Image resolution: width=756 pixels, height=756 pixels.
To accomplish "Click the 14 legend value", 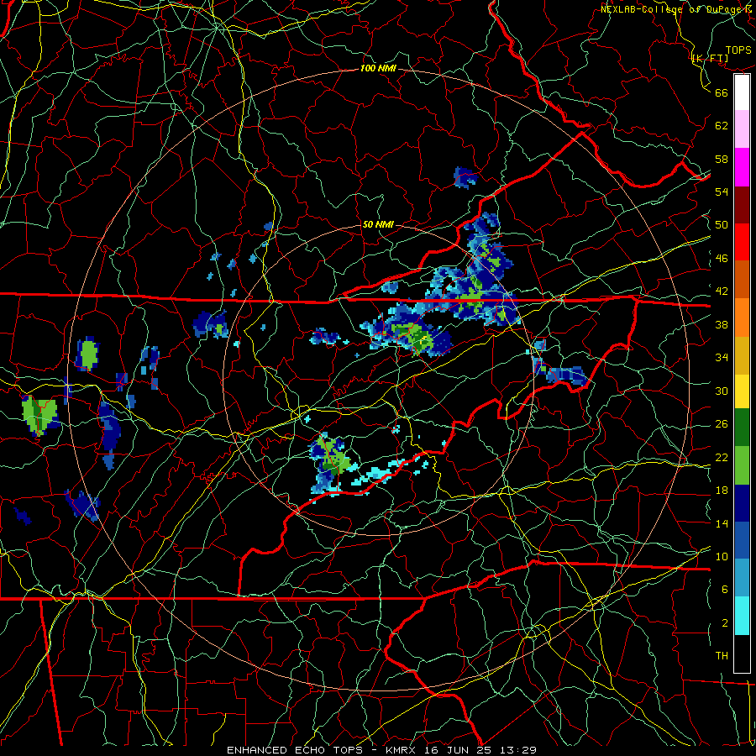I will point(722,523).
